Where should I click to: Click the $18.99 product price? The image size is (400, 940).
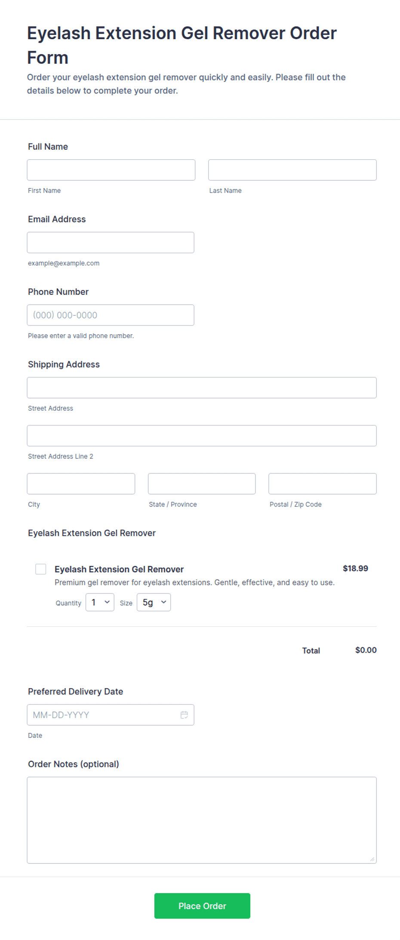pos(355,568)
